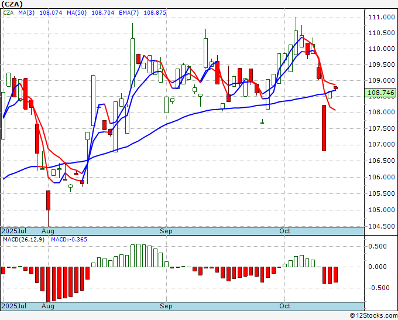This screenshot has width=398, height=320.
Task: Click the MACD(26,12,9) indicator label
Action: point(23,240)
